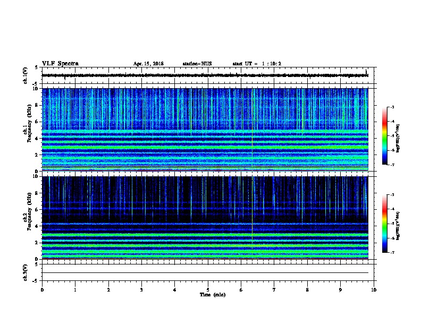Click the ch.1 voltage waveform trace
Viewport: 421px width, 325px height.
click(205, 75)
